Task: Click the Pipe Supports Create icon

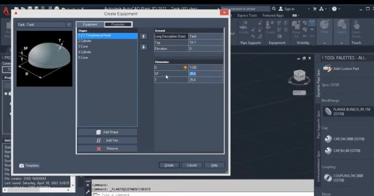Action: point(244,27)
